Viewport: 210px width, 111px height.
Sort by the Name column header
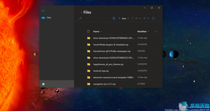point(96,32)
